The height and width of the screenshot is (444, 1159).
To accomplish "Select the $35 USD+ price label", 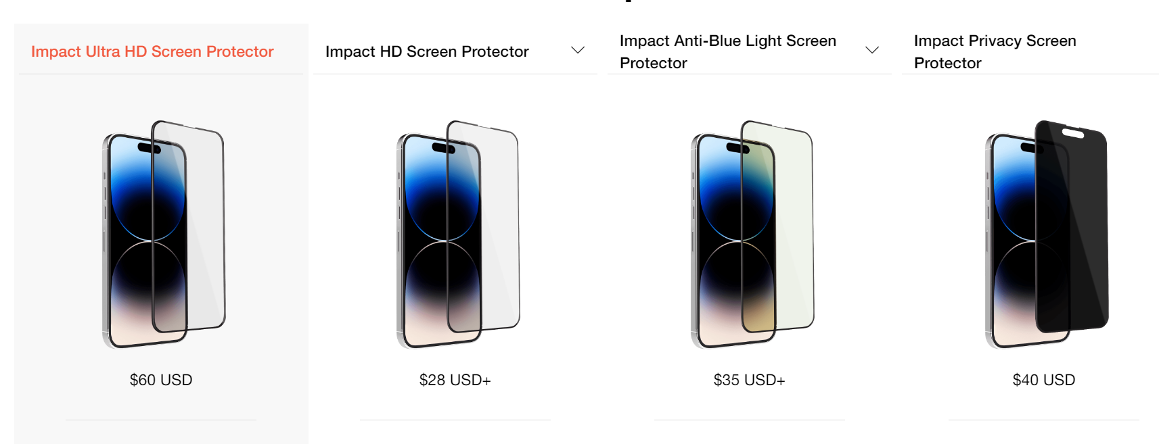I will click(x=750, y=380).
